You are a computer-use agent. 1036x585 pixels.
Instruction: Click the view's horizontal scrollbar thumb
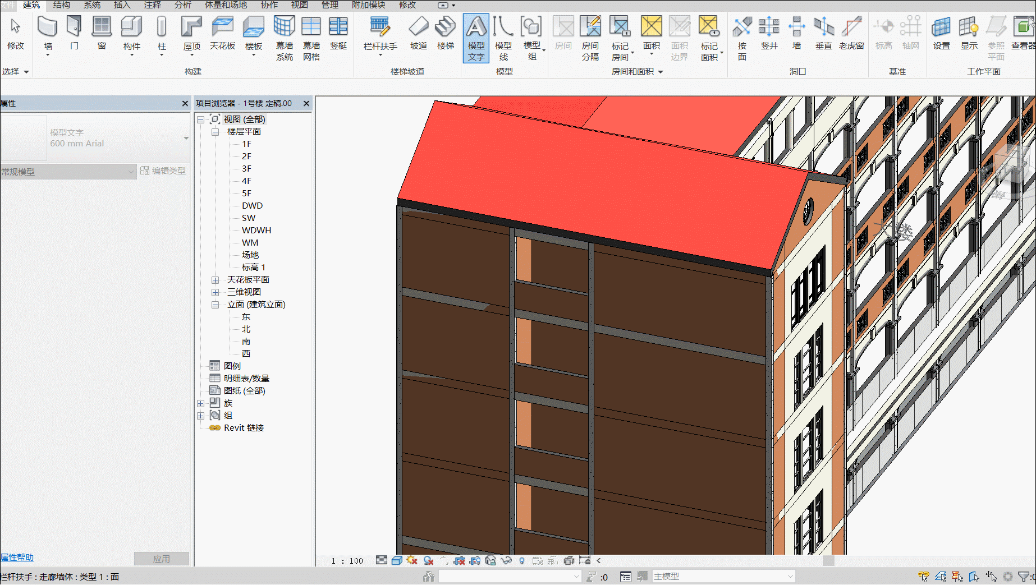[x=828, y=560]
